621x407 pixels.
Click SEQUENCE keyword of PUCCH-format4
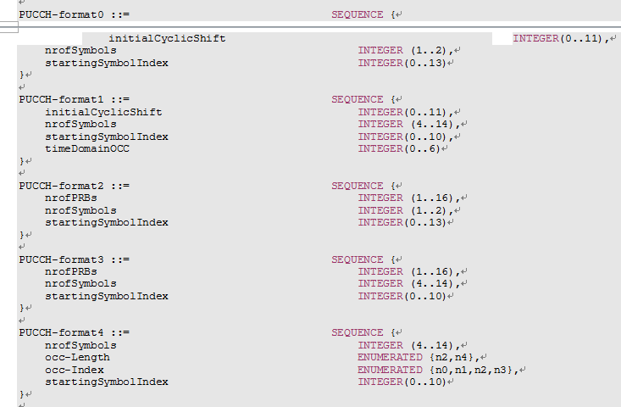coord(358,332)
